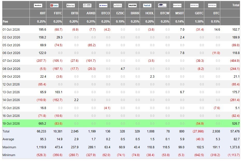Click the Invesco logo above BTCO
Screen dimensions: 242x161
pos(103,5)
